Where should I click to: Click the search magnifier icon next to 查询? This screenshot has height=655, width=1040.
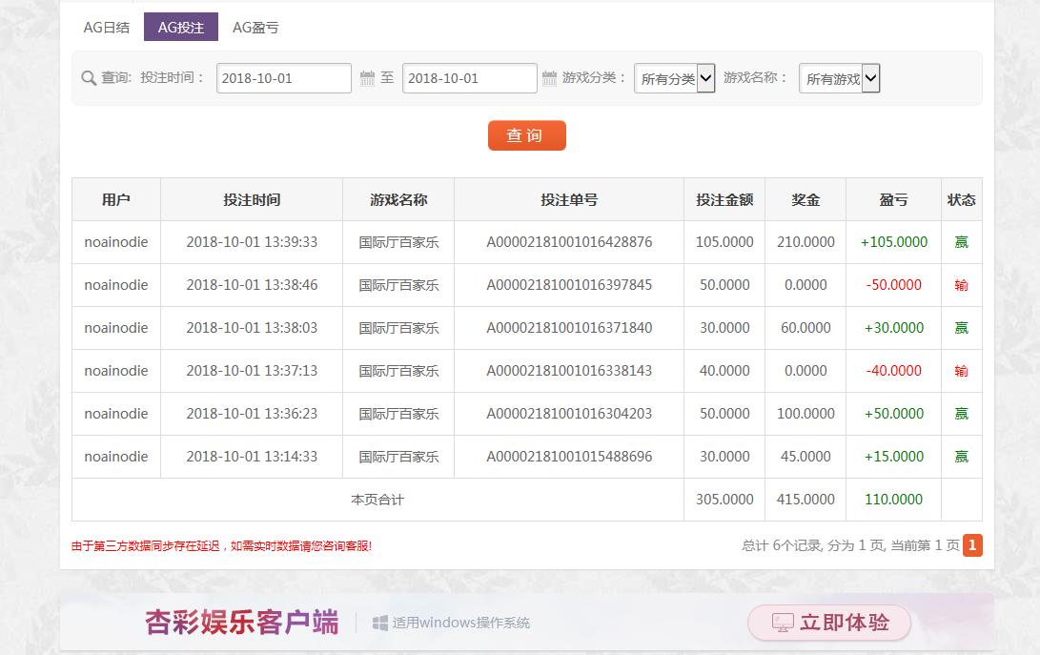[x=89, y=78]
